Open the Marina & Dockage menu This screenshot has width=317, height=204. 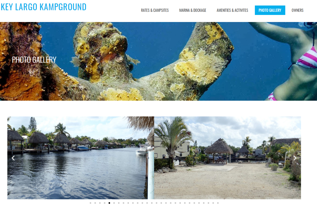click(x=193, y=10)
